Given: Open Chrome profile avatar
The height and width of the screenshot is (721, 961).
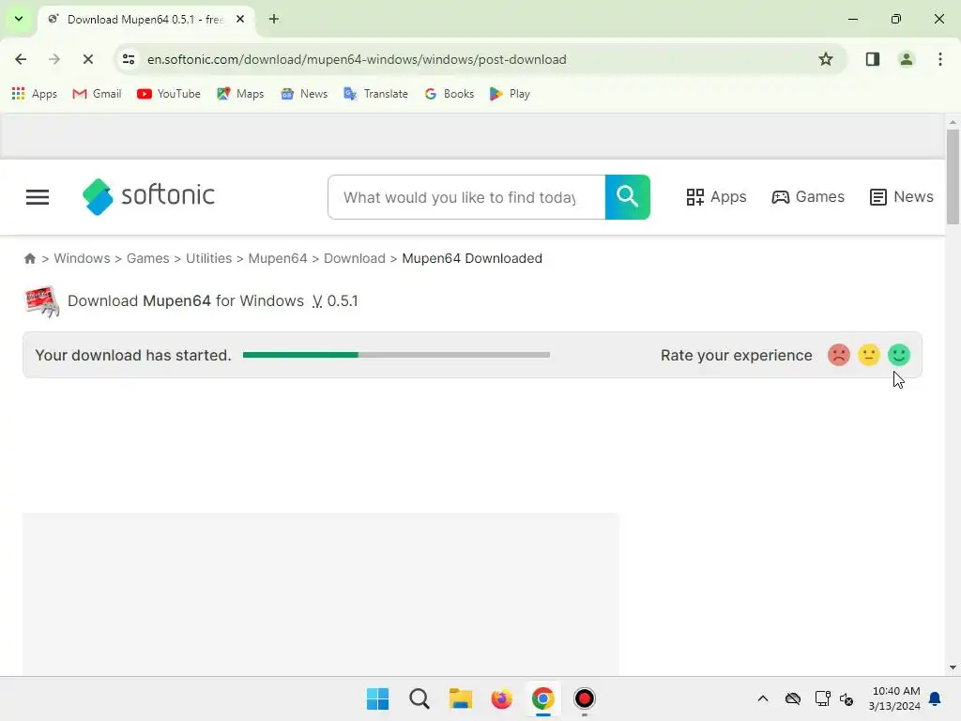Looking at the screenshot, I should pyautogui.click(x=906, y=59).
